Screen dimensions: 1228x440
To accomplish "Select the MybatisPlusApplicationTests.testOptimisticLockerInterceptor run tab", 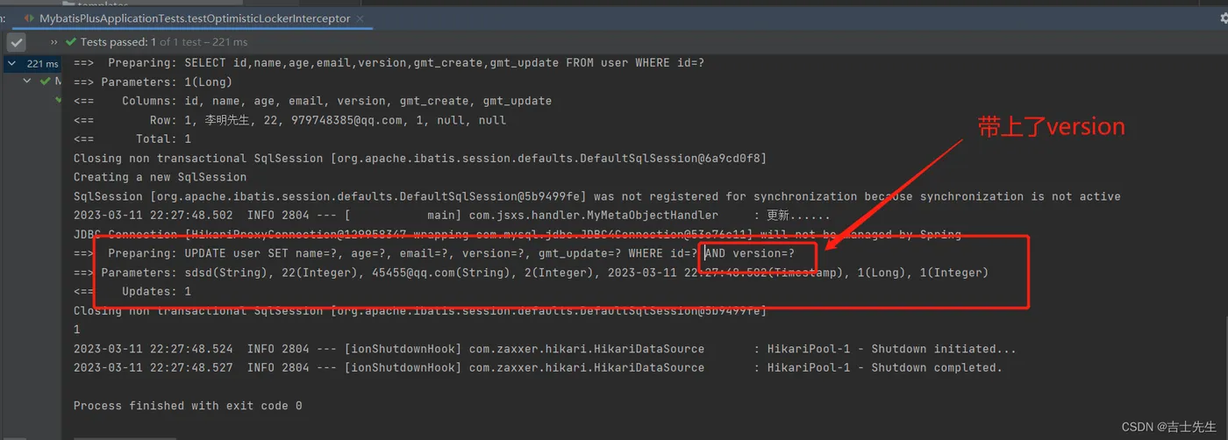I will coord(194,18).
